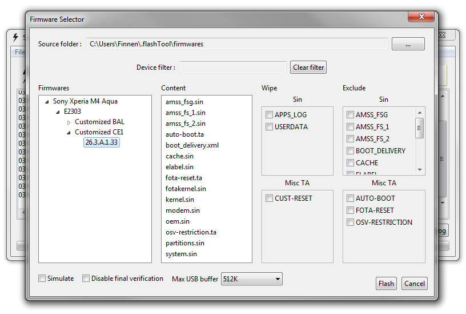Select amss_fs_1.sin in Content list
The image size is (466, 314).
click(x=186, y=113)
